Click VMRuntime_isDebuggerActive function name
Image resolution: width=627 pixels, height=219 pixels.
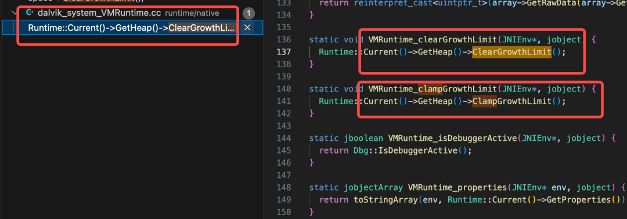(x=453, y=138)
